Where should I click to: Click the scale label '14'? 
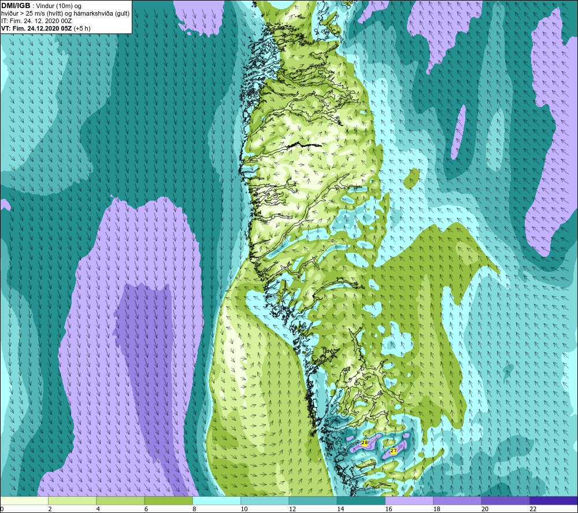[x=340, y=509]
